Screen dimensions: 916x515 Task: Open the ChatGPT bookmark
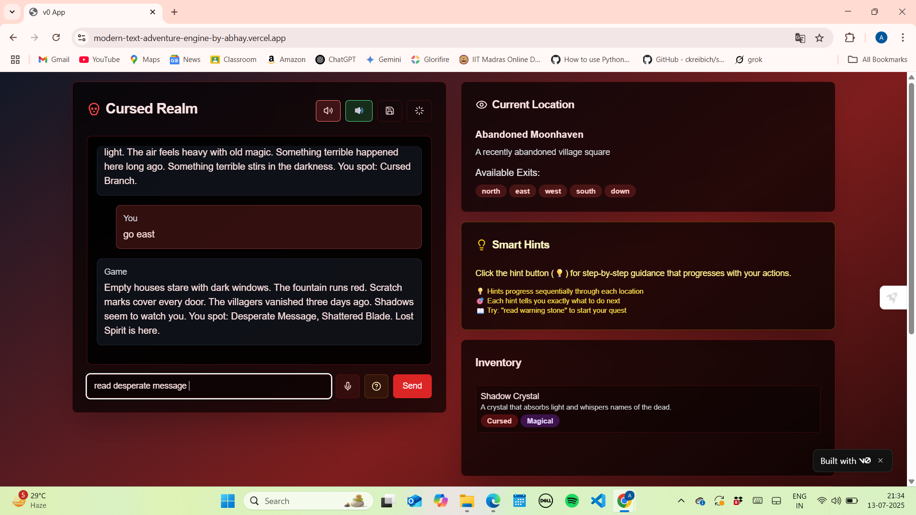tap(336, 60)
